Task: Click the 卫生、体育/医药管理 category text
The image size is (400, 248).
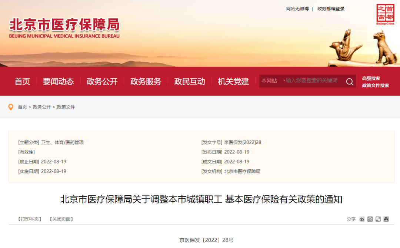Action: coord(62,142)
